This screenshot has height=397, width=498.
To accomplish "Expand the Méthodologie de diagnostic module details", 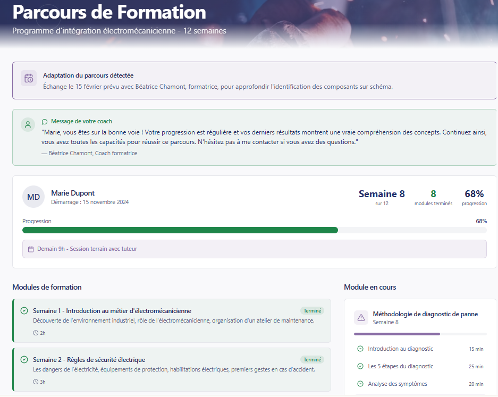I will pyautogui.click(x=420, y=318).
